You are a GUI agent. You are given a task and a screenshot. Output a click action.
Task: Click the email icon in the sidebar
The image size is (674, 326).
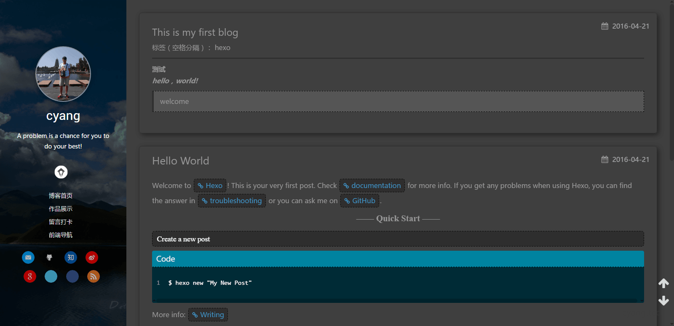click(x=28, y=257)
